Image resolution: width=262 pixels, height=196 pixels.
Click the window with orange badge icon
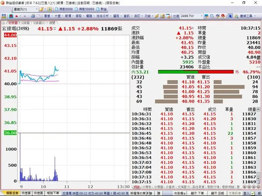tap(169, 16)
